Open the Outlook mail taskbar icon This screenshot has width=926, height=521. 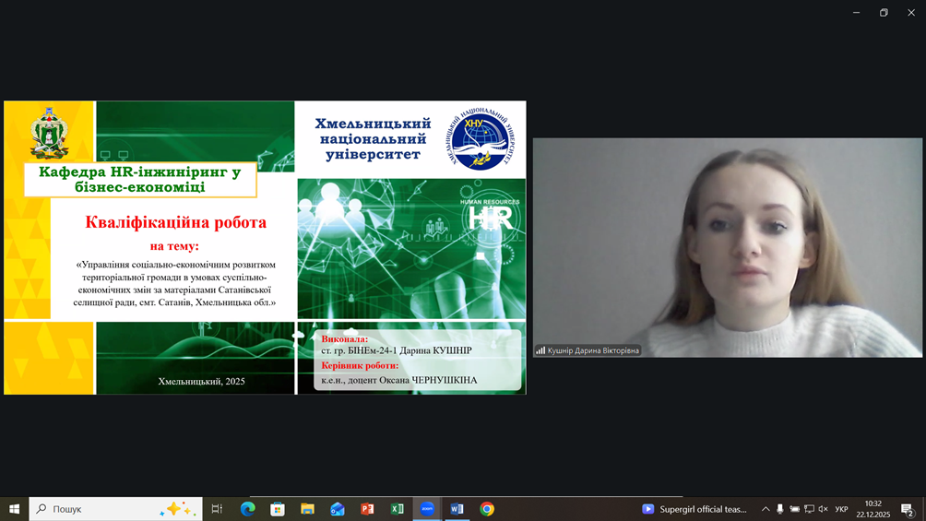(338, 509)
